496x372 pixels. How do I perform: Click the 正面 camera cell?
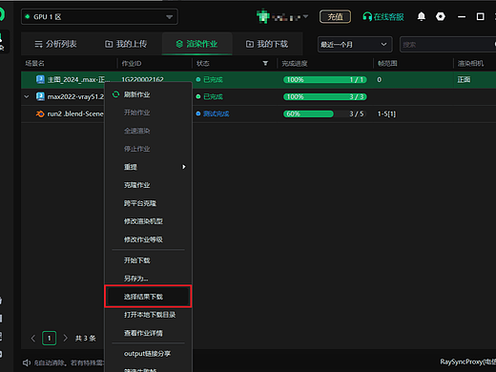pos(464,79)
